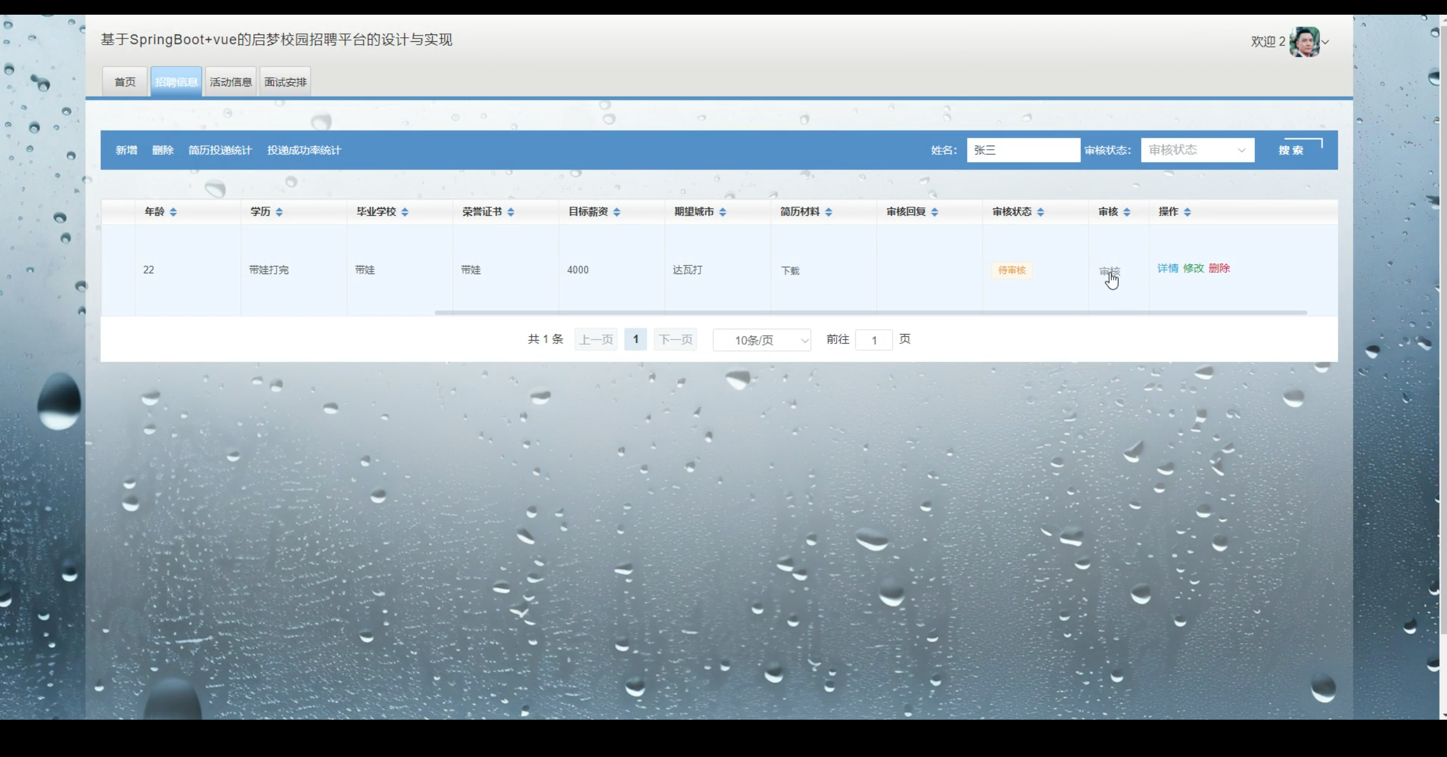Click 简历投递统计 in the toolbar

pos(220,150)
